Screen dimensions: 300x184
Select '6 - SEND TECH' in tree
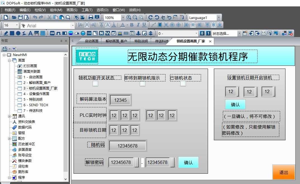36,105
